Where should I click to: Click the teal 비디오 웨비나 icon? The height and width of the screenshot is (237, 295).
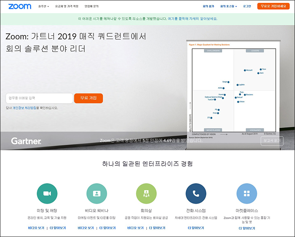pyautogui.click(x=97, y=193)
